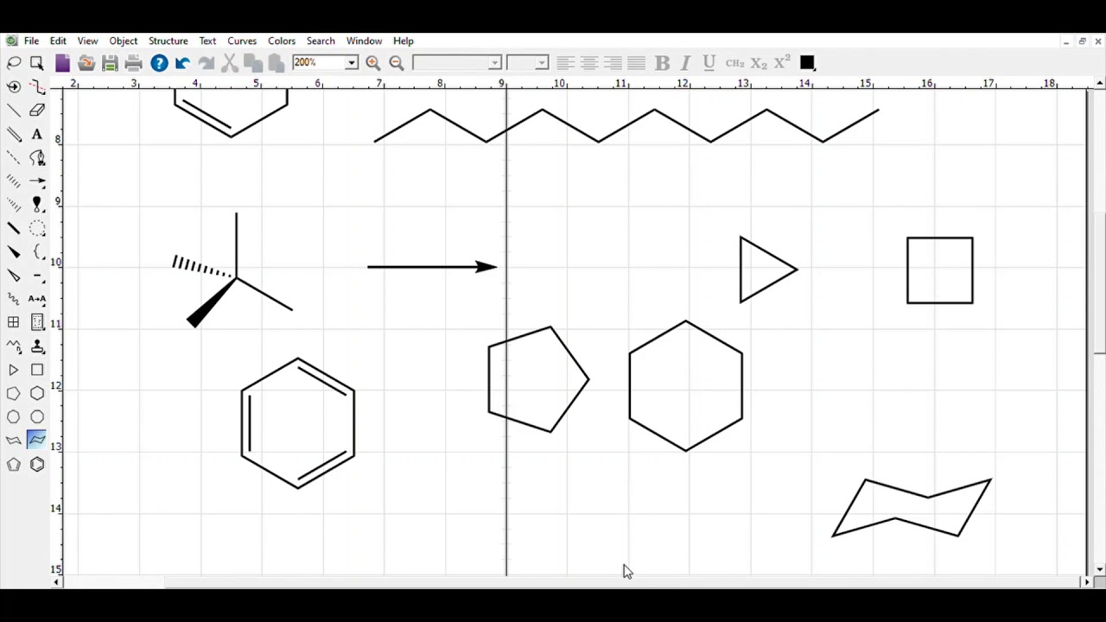Select the Lasso selection tool
The width and height of the screenshot is (1106, 622).
(x=14, y=63)
